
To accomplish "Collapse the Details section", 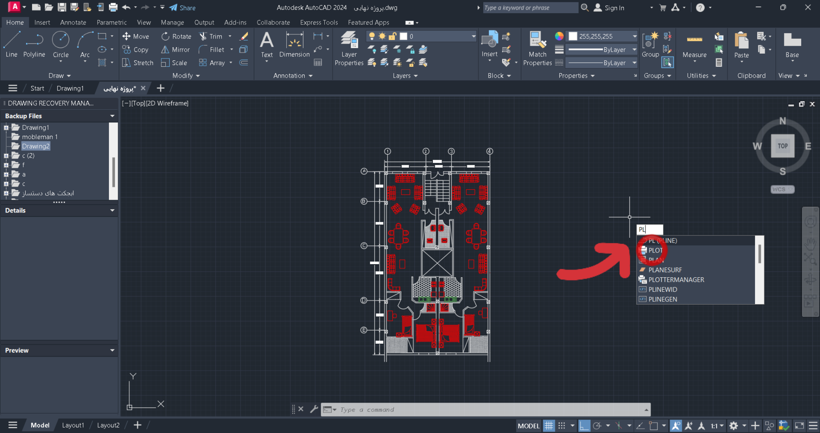I will tap(112, 210).
